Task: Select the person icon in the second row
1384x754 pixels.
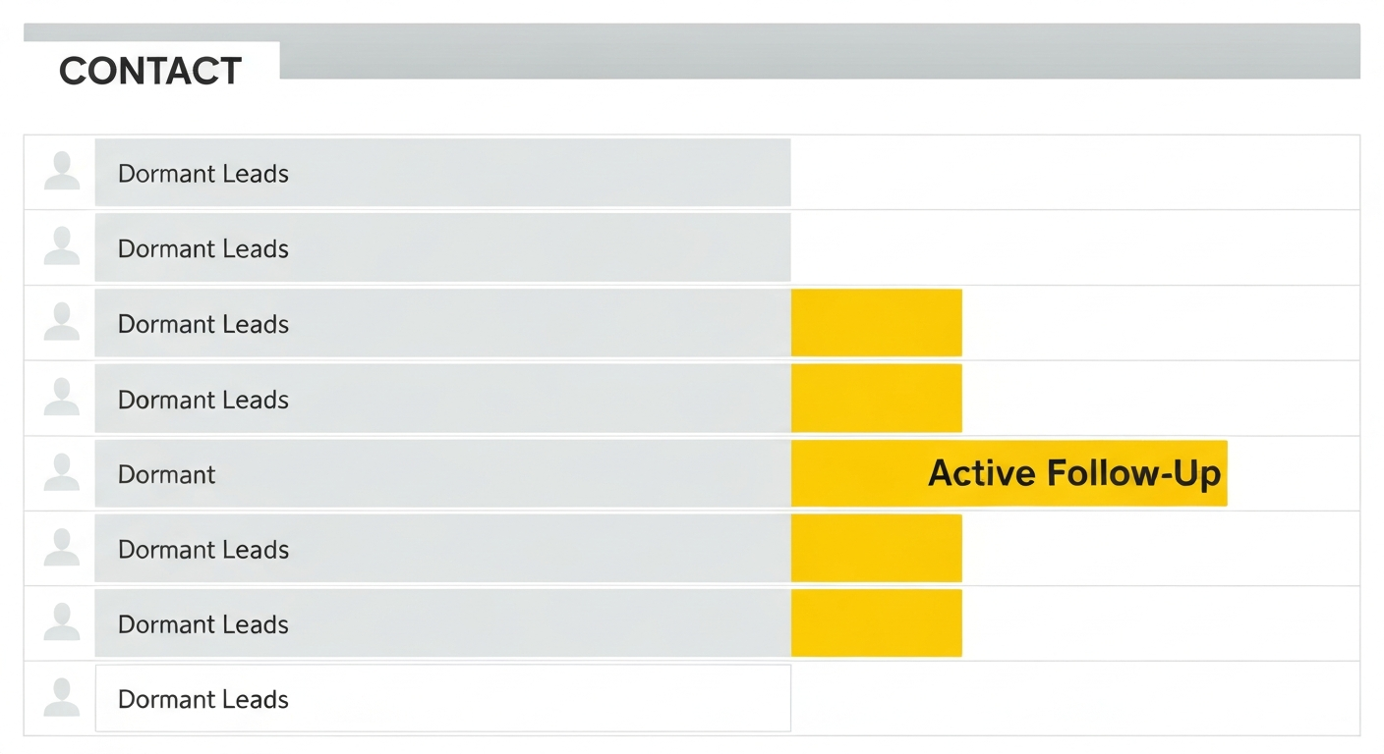Action: click(62, 247)
